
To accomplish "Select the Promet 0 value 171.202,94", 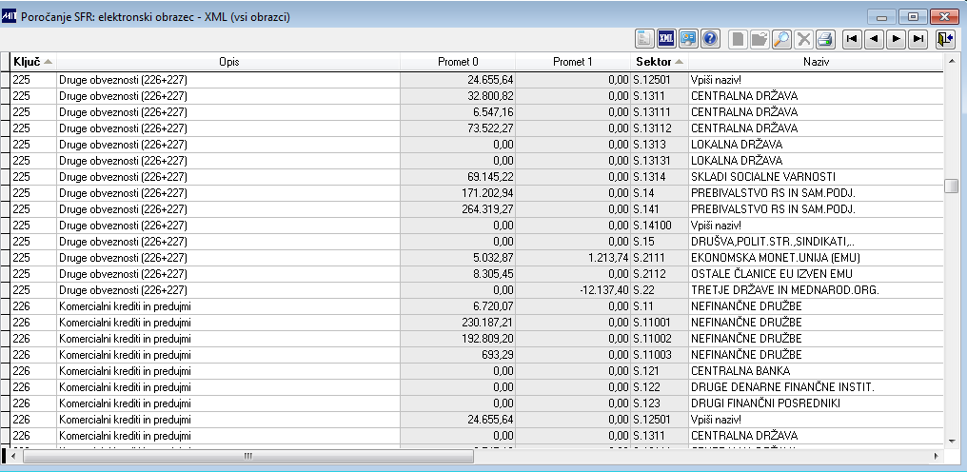I will [458, 192].
